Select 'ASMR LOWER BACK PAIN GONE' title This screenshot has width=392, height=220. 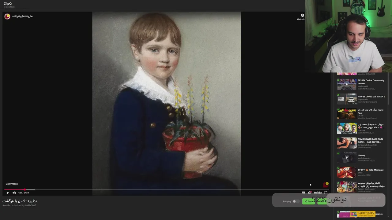point(370,141)
